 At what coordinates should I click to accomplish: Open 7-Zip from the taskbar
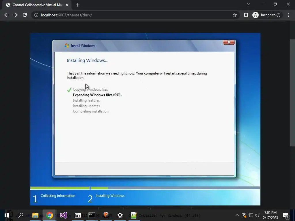coord(78,215)
